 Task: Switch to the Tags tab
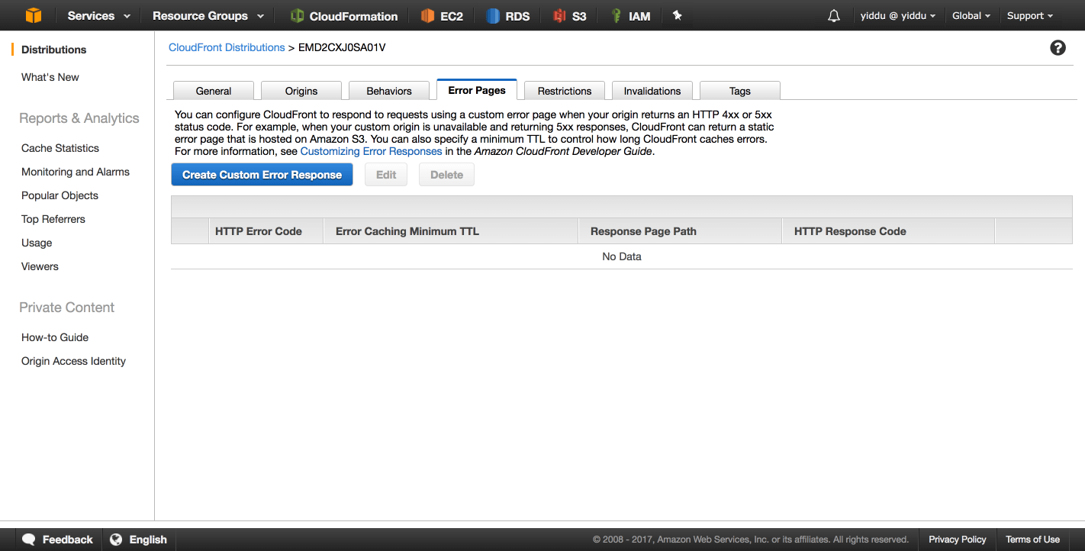(x=740, y=91)
